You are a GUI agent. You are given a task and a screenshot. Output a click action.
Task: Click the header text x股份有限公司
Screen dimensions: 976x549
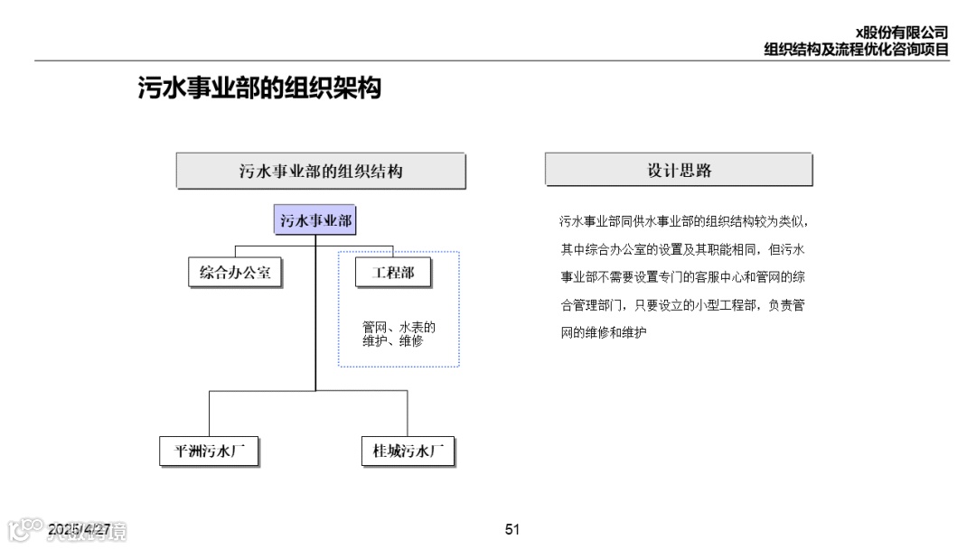tap(901, 33)
